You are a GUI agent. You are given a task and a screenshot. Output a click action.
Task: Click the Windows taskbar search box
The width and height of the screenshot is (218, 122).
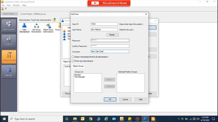point(35,119)
